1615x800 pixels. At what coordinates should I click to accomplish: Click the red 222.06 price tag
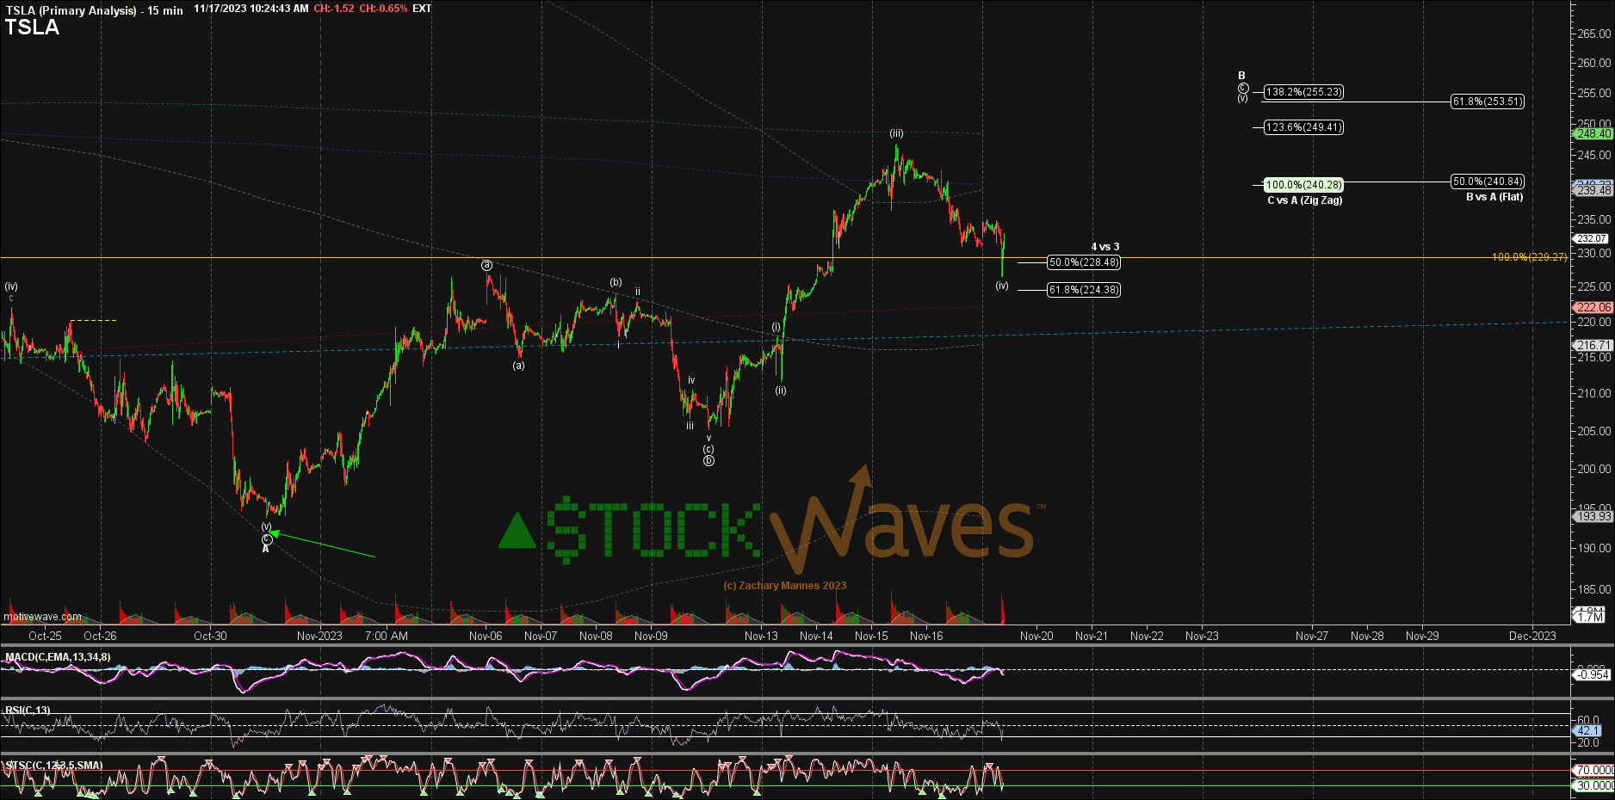(1593, 308)
